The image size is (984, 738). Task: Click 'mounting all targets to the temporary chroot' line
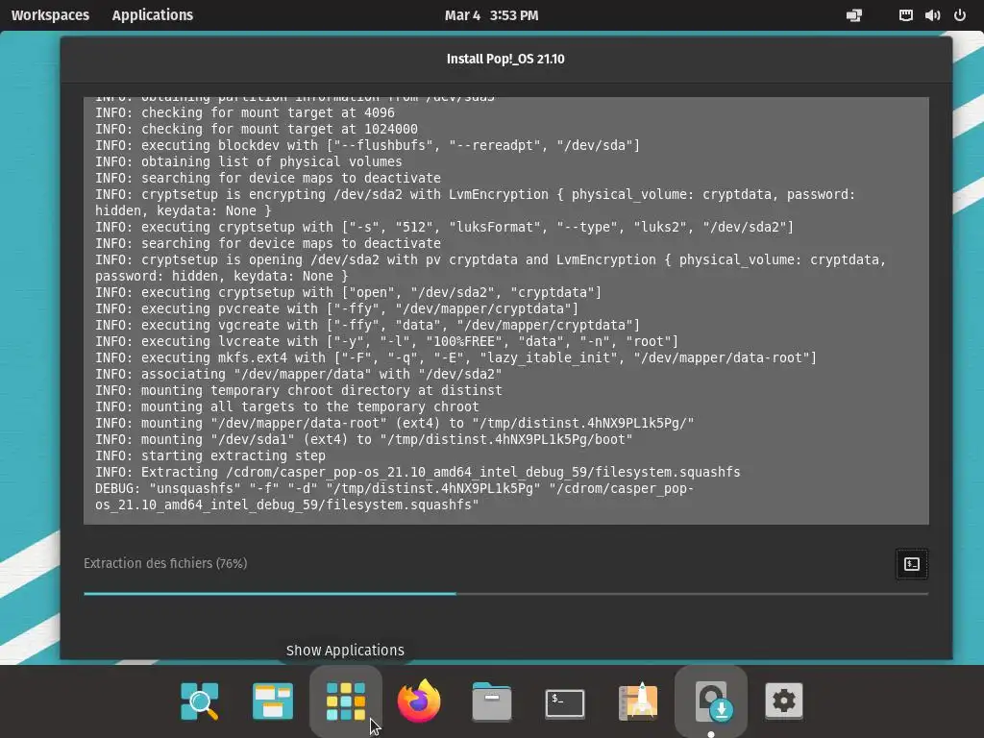coord(286,406)
